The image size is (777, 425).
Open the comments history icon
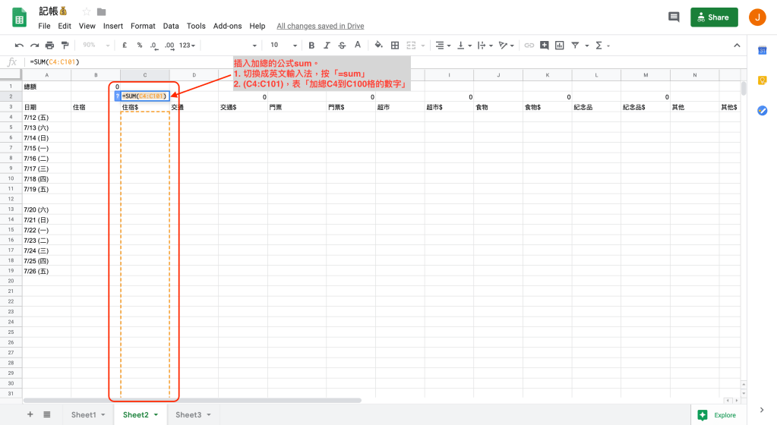point(673,17)
